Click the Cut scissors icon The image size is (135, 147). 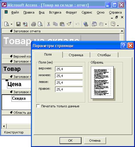[x=49, y=24]
